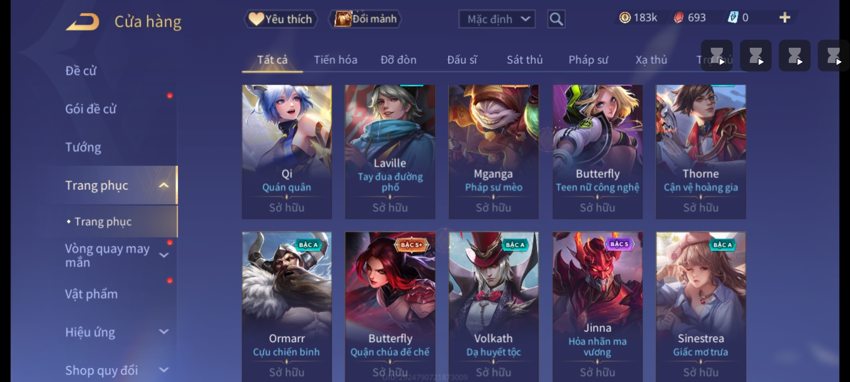Viewport: 850px width, 382px height.
Task: Switch to the Pháp sư tab
Action: pyautogui.click(x=588, y=60)
